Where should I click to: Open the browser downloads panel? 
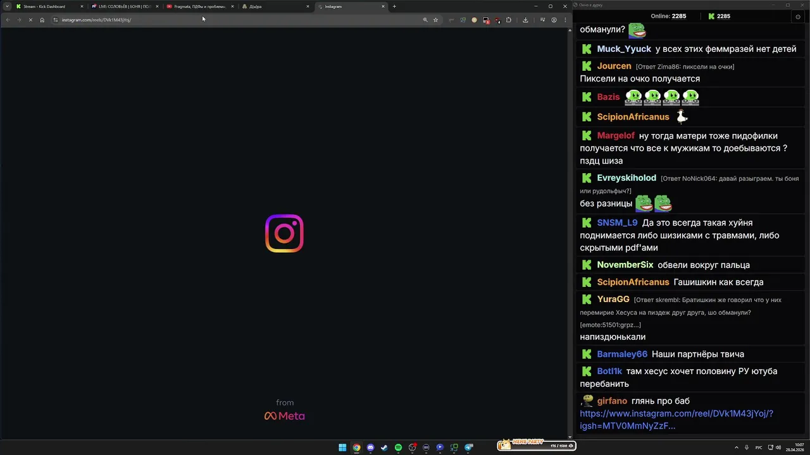525,20
